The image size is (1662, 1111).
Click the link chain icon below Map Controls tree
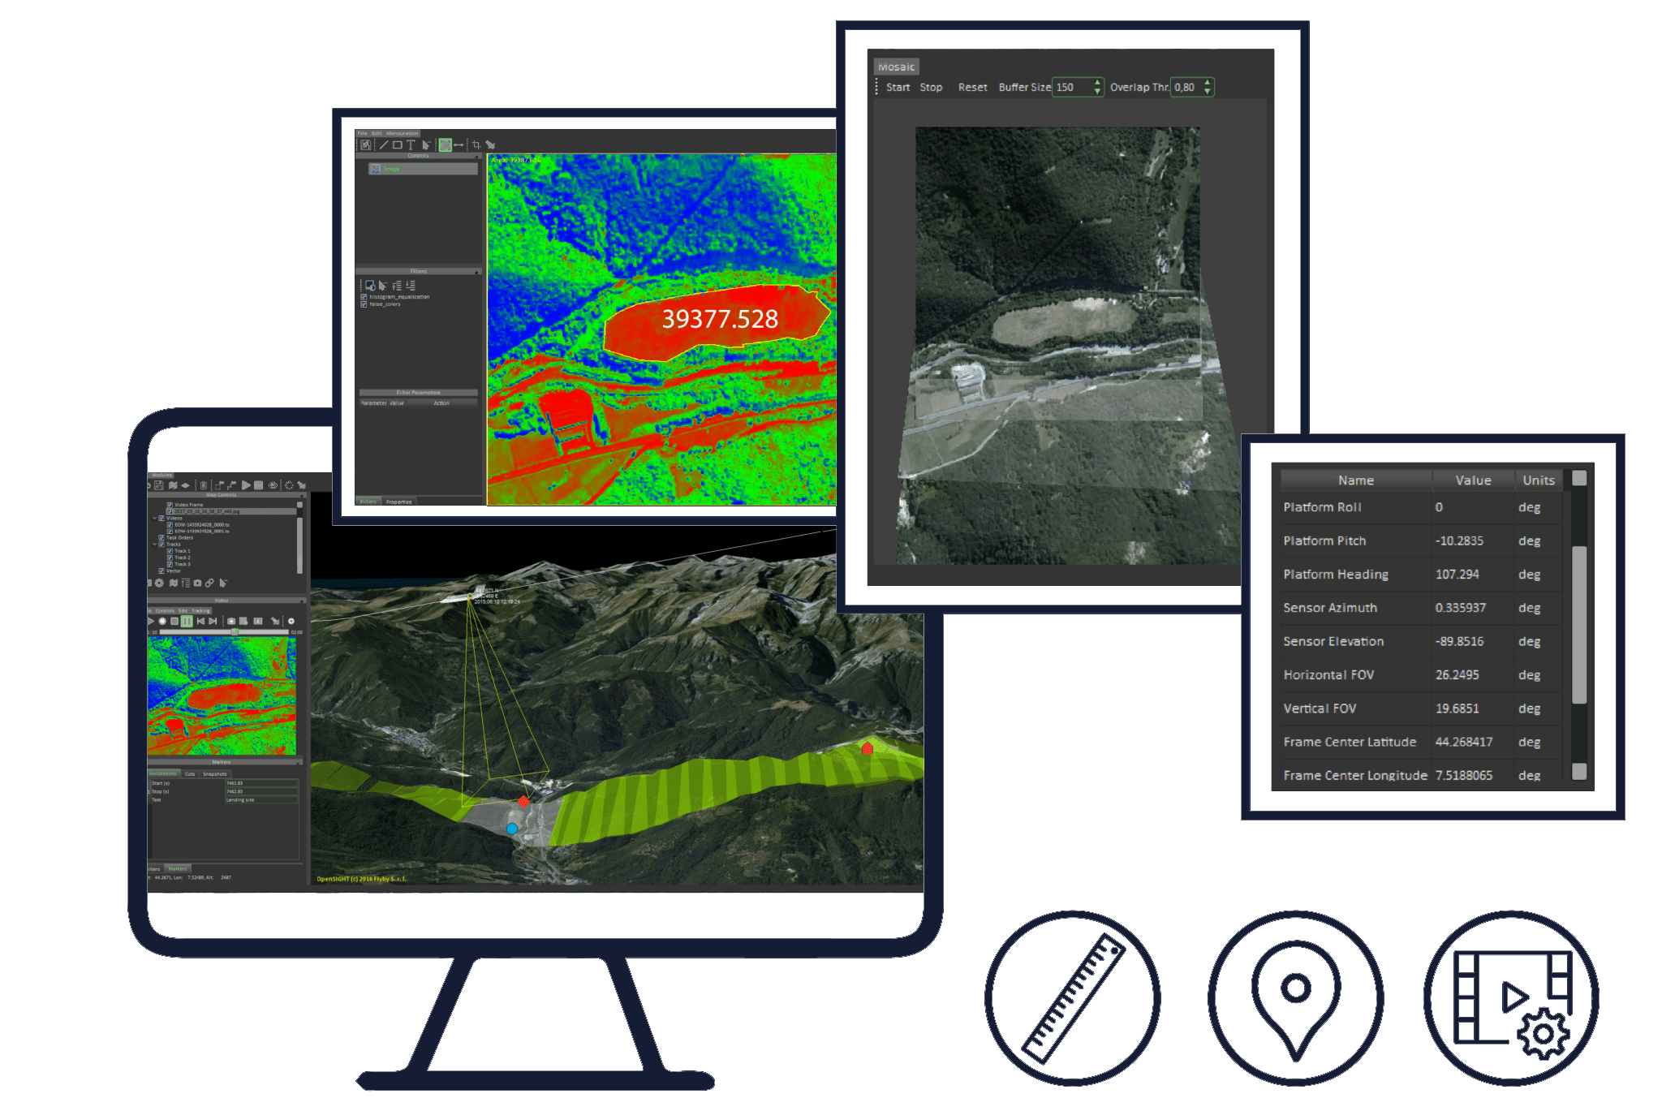(209, 583)
